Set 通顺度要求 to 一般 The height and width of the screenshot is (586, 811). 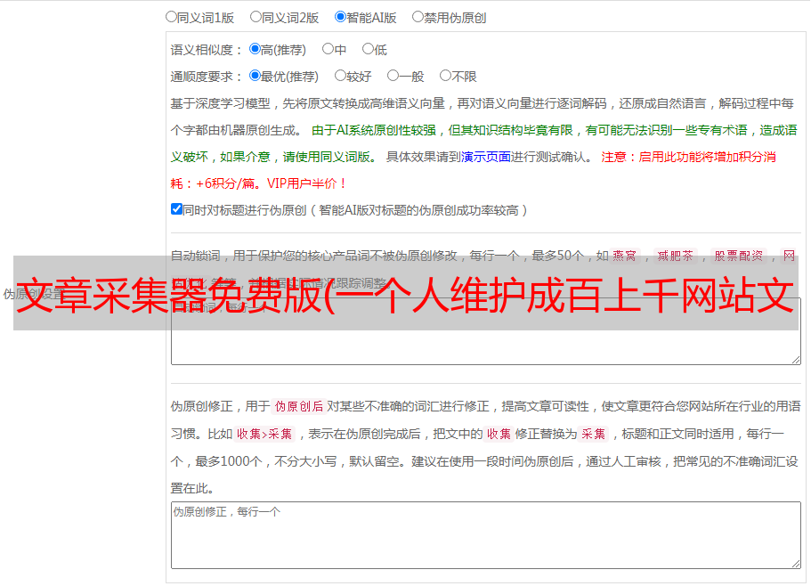[x=393, y=76]
